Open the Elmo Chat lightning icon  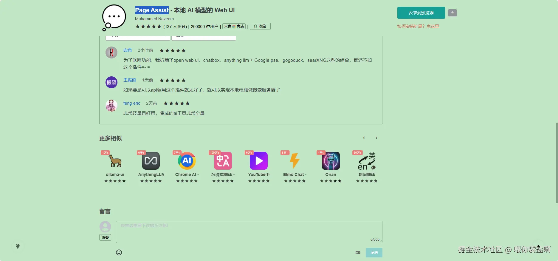pyautogui.click(x=295, y=161)
